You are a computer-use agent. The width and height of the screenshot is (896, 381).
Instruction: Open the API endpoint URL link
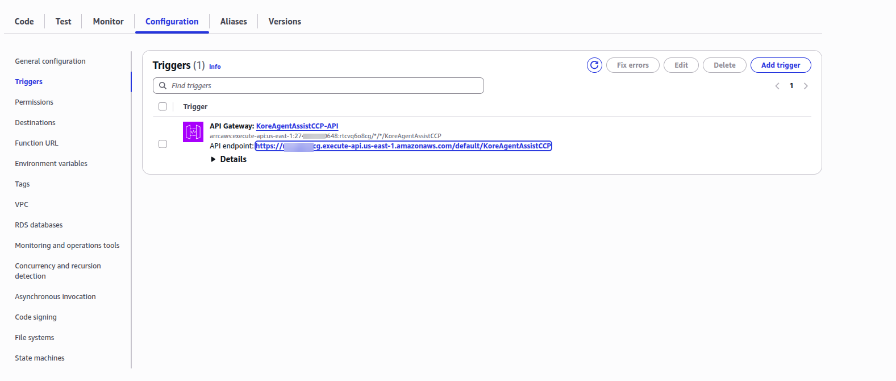tap(403, 146)
